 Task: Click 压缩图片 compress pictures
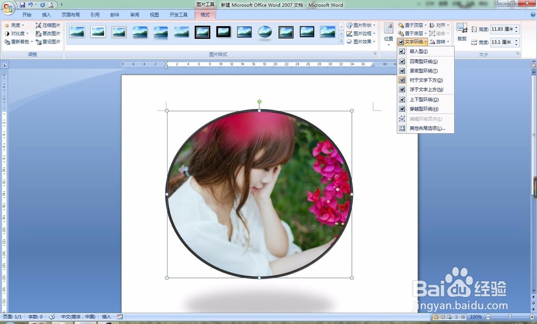(x=48, y=25)
